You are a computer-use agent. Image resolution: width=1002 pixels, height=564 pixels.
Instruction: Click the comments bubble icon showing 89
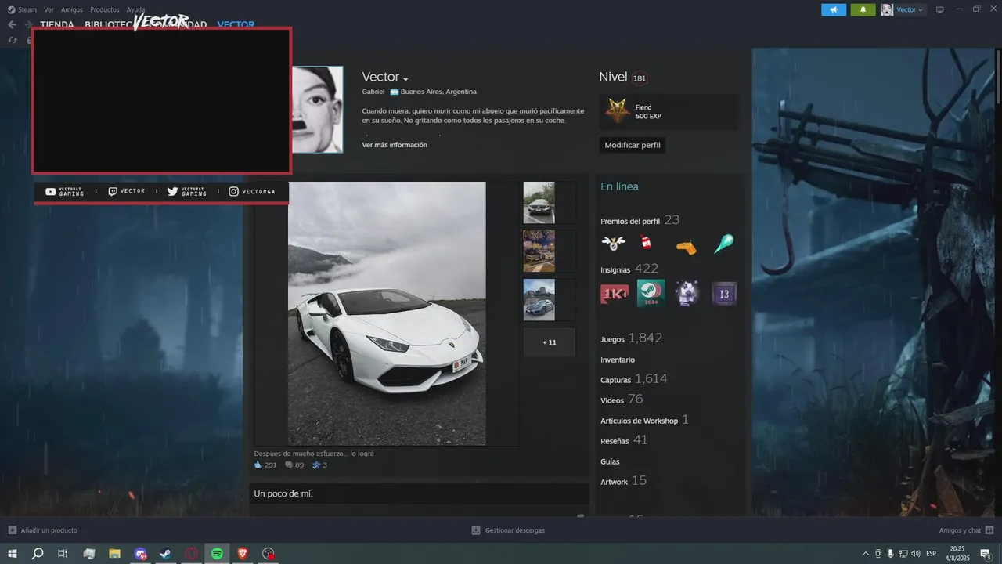click(289, 465)
